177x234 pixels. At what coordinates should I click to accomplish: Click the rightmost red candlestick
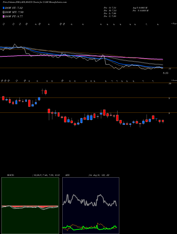click(x=163, y=121)
